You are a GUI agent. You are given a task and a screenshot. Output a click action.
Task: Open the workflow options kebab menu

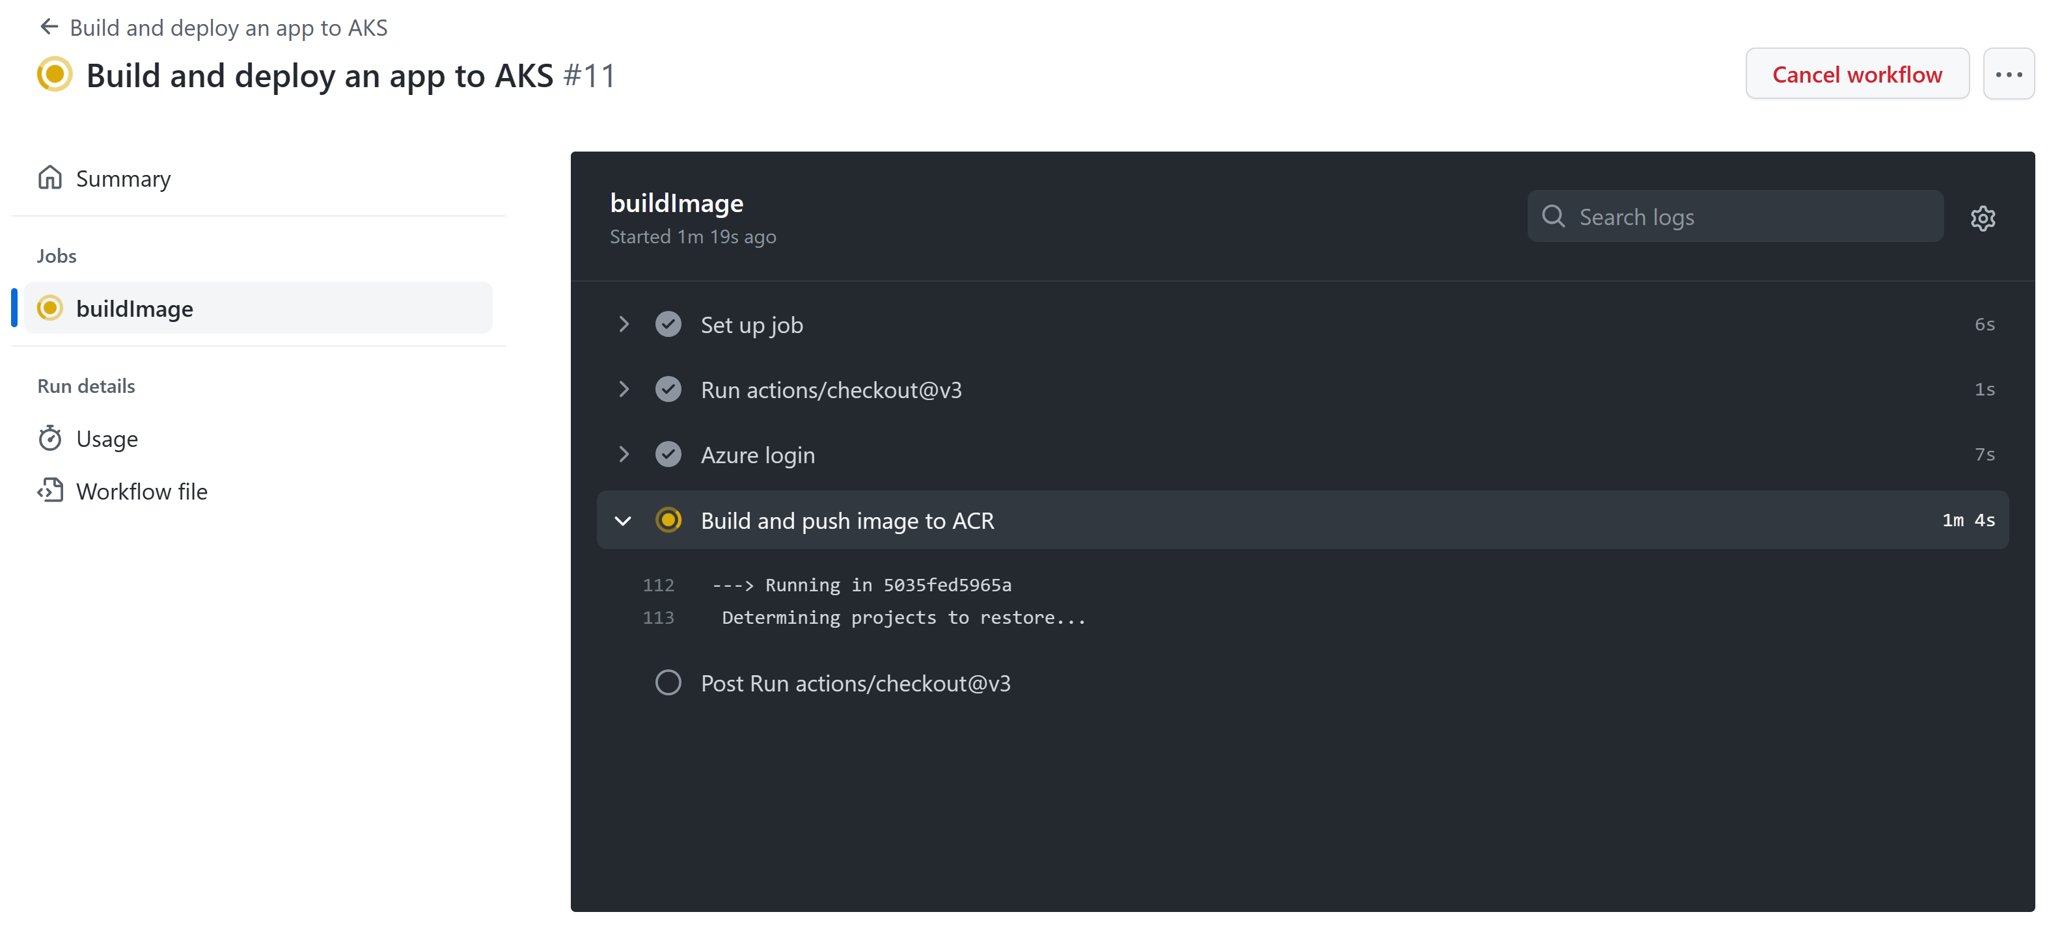tap(2009, 73)
